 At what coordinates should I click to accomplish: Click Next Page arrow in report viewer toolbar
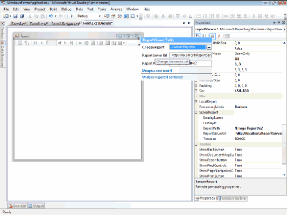[x=65, y=43]
